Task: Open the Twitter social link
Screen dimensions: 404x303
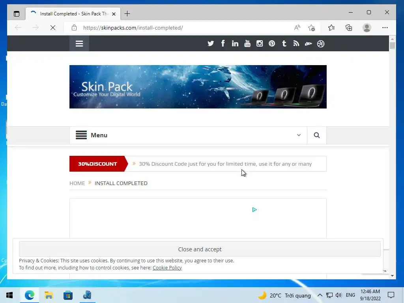Action: pos(211,43)
